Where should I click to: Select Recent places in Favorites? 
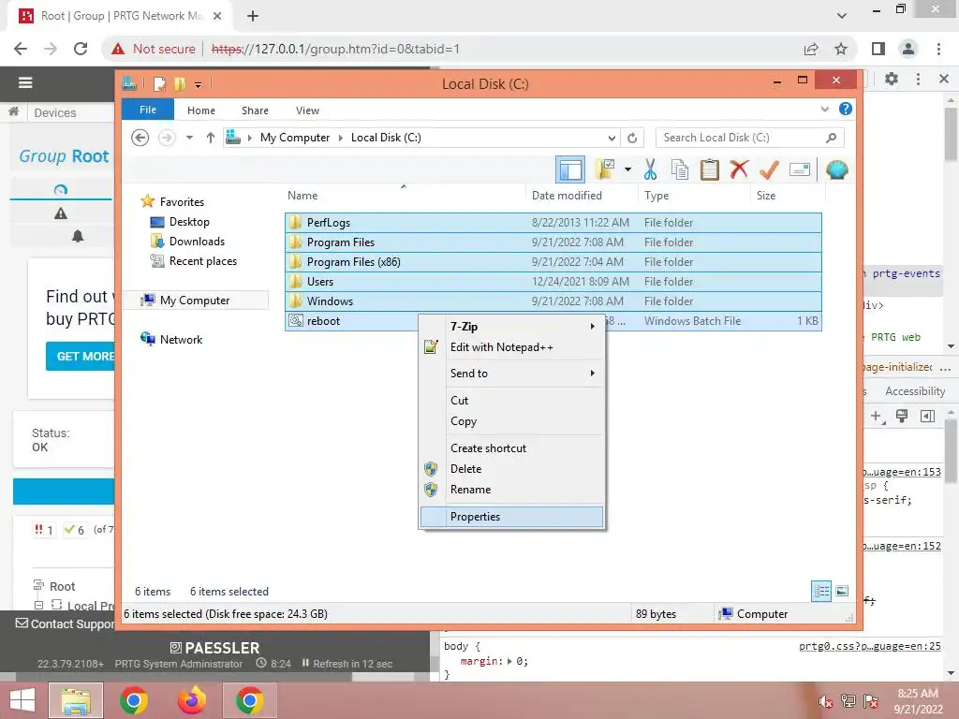(x=202, y=261)
